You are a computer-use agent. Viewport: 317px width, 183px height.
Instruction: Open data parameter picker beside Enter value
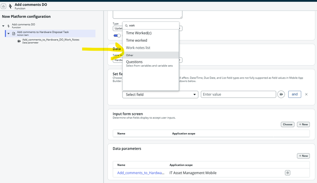pos(281,94)
